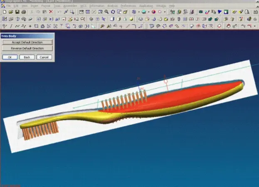Click Back in Trim Body dialog
Viewport: 259px width, 187px height.
27,57
